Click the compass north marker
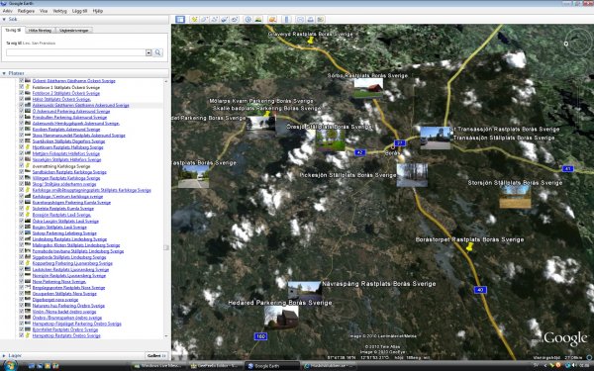This screenshot has height=371, width=594. (566, 44)
